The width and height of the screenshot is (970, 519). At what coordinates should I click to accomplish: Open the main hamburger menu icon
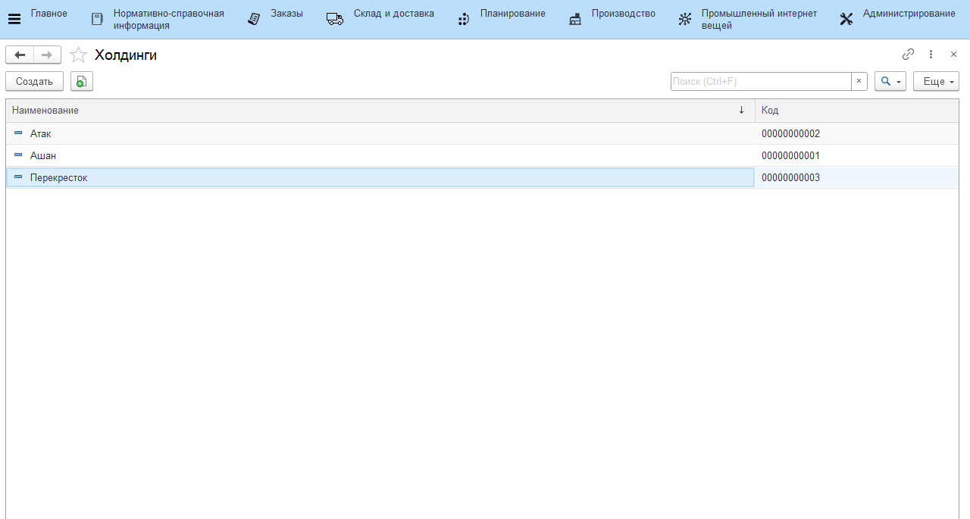[14, 19]
